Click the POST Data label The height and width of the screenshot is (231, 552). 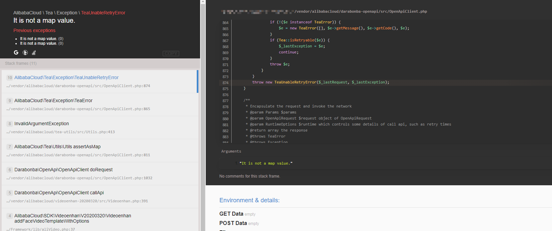(233, 223)
